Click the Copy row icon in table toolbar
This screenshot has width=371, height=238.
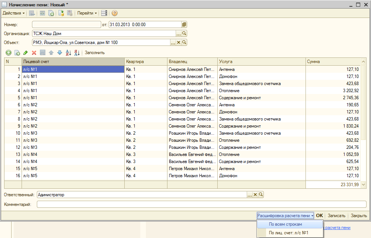pyautogui.click(x=17, y=53)
